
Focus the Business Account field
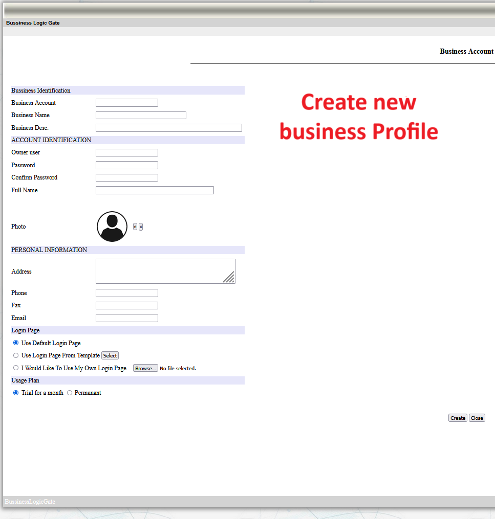[126, 103]
